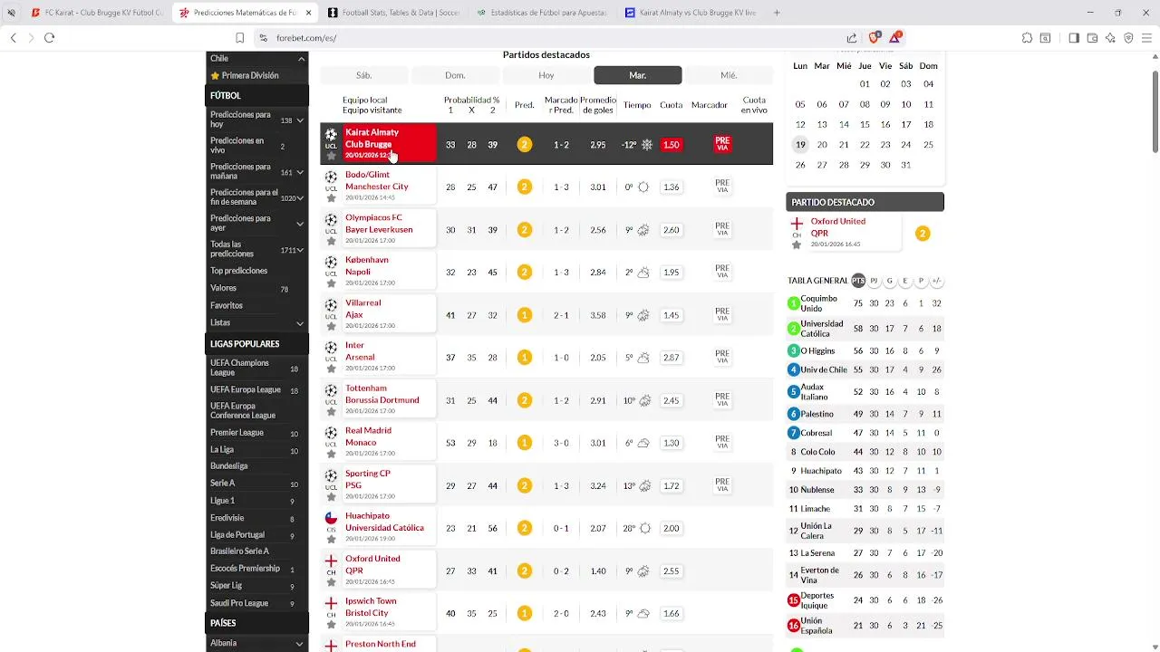Collapse the Chile section chevron
Screen dimensions: 1160x652
301,59
